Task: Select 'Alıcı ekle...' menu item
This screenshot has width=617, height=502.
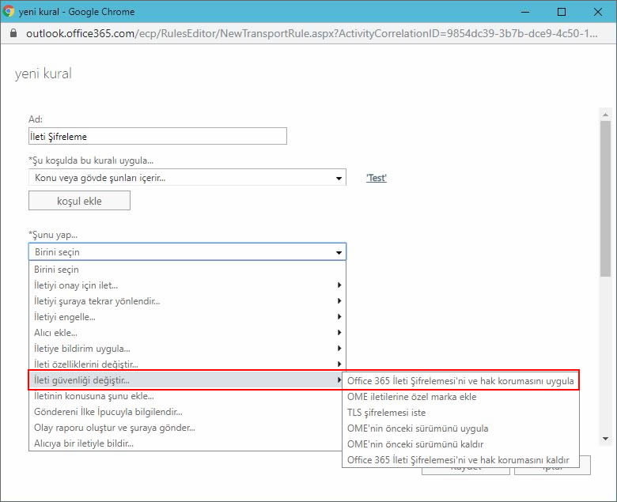Action: 187,333
